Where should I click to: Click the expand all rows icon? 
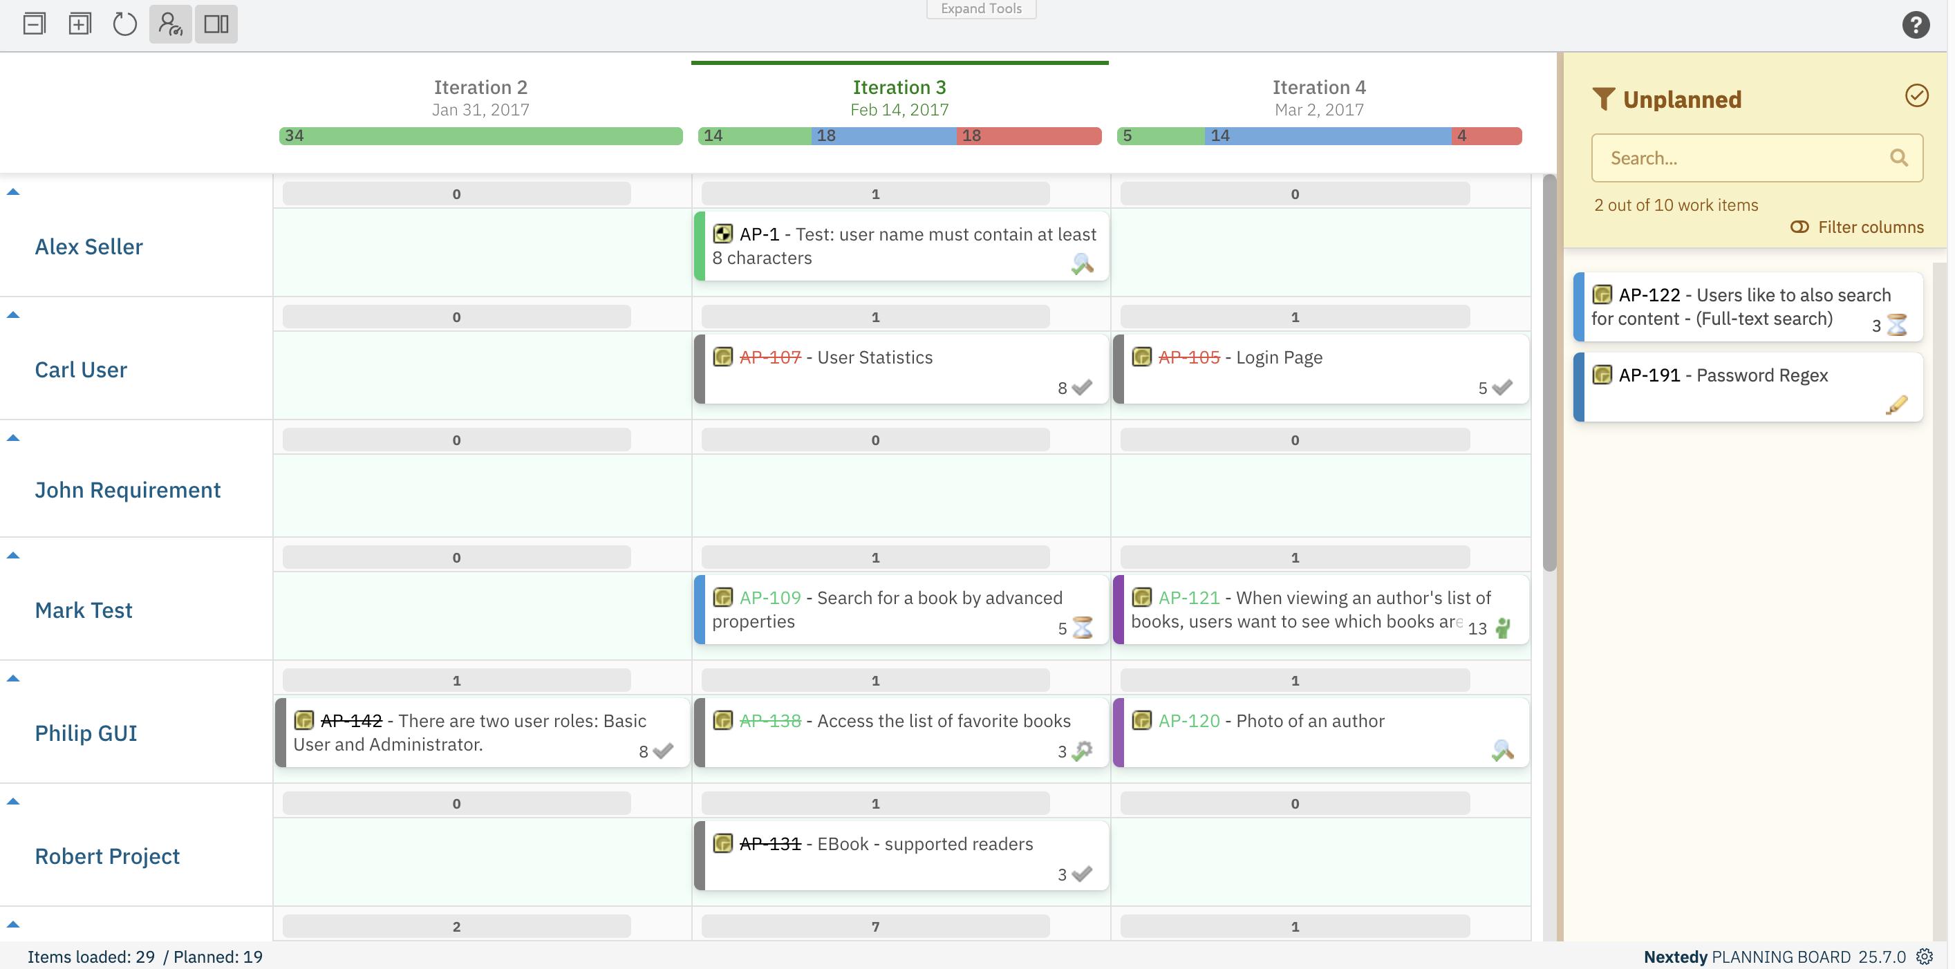79,23
